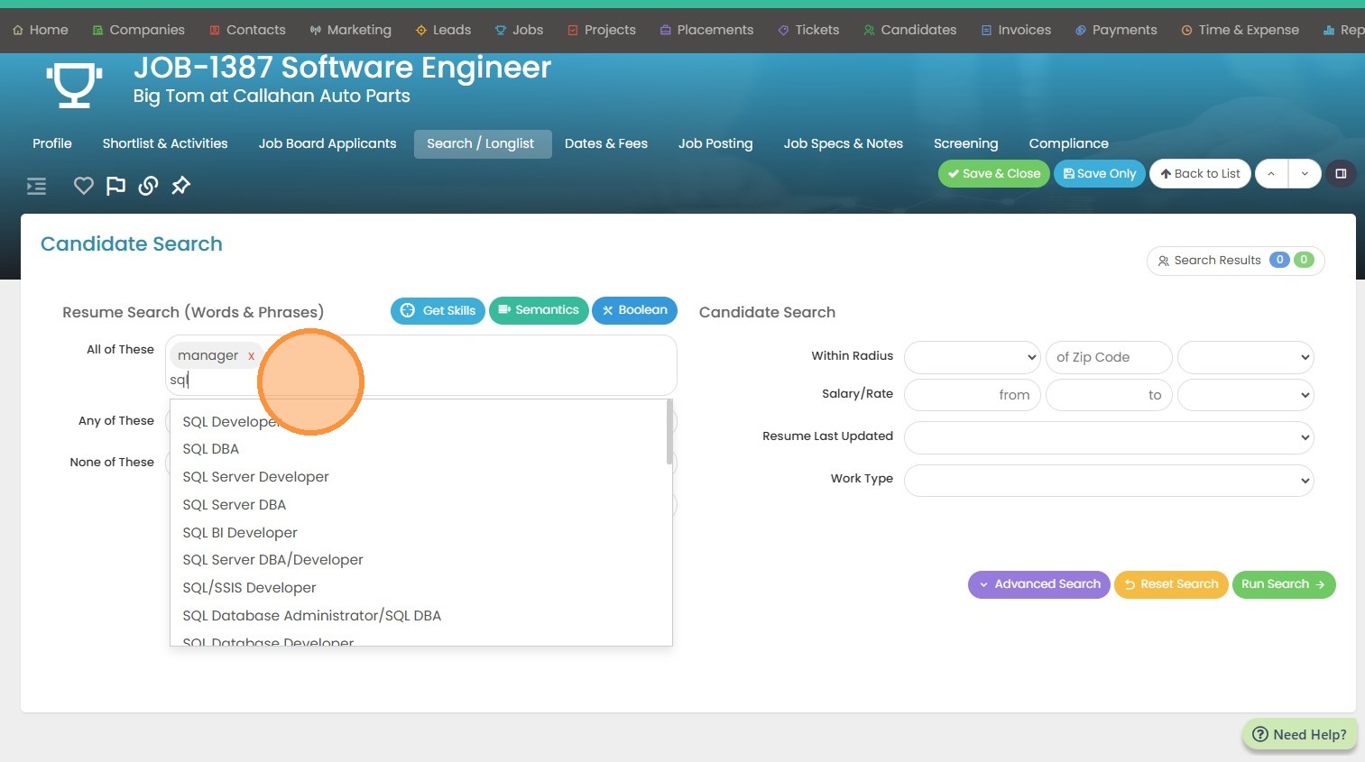Go to previous record with up chevron

(1271, 173)
